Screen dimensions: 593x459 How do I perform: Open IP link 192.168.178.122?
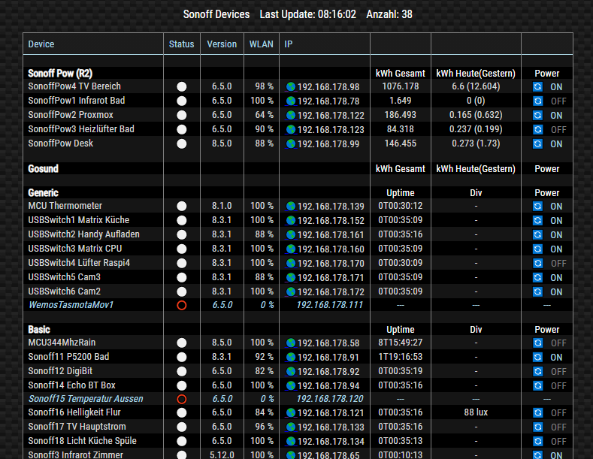tap(331, 116)
